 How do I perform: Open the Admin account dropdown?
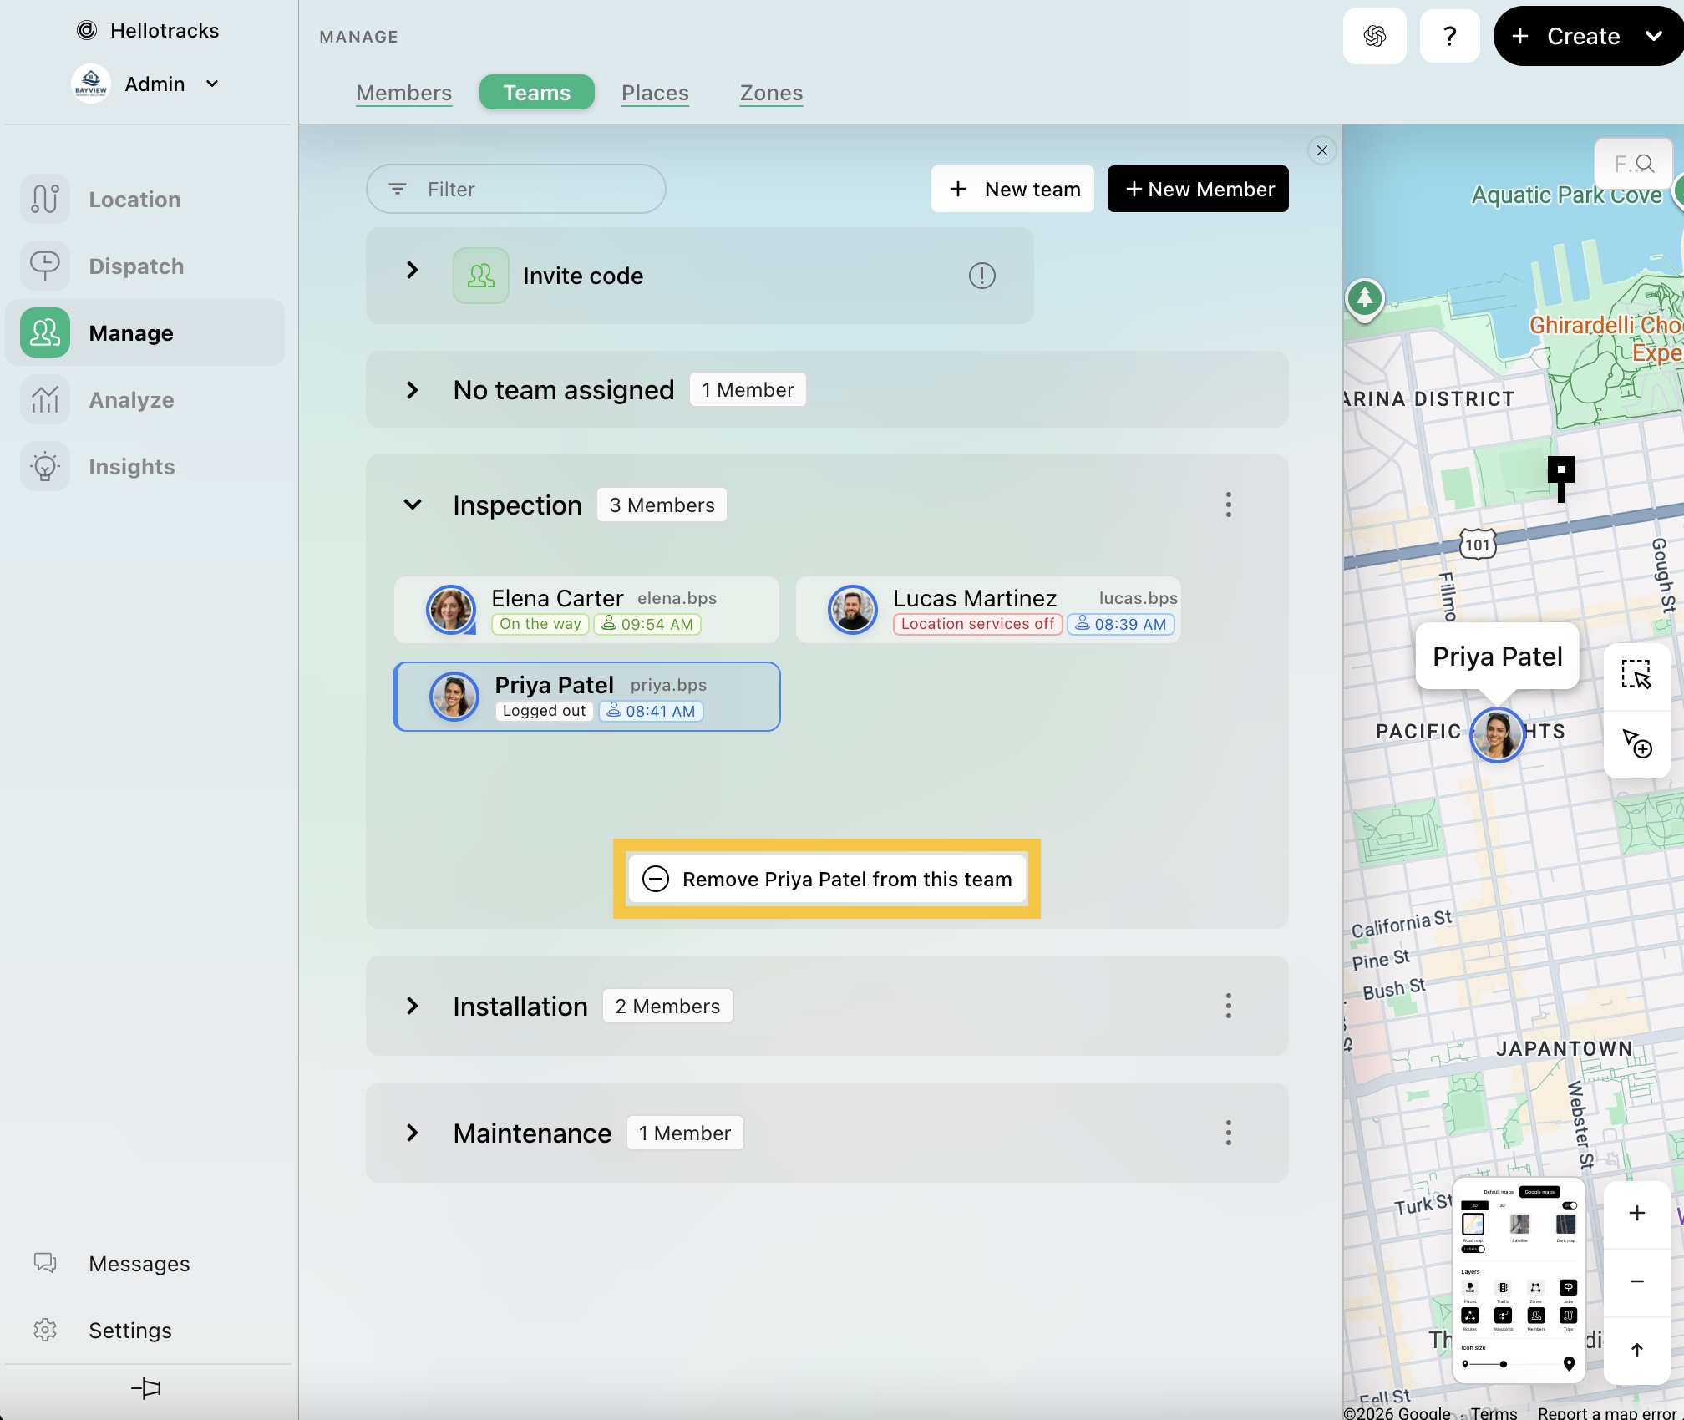211,84
